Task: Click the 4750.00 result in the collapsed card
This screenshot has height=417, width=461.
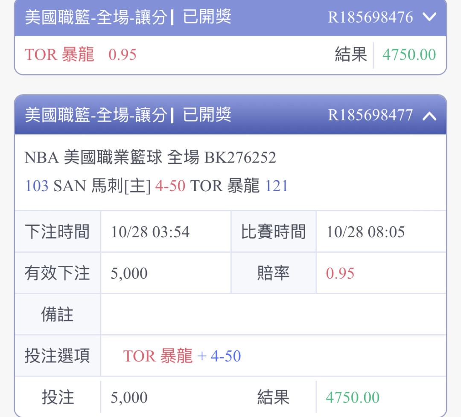Action: point(409,55)
